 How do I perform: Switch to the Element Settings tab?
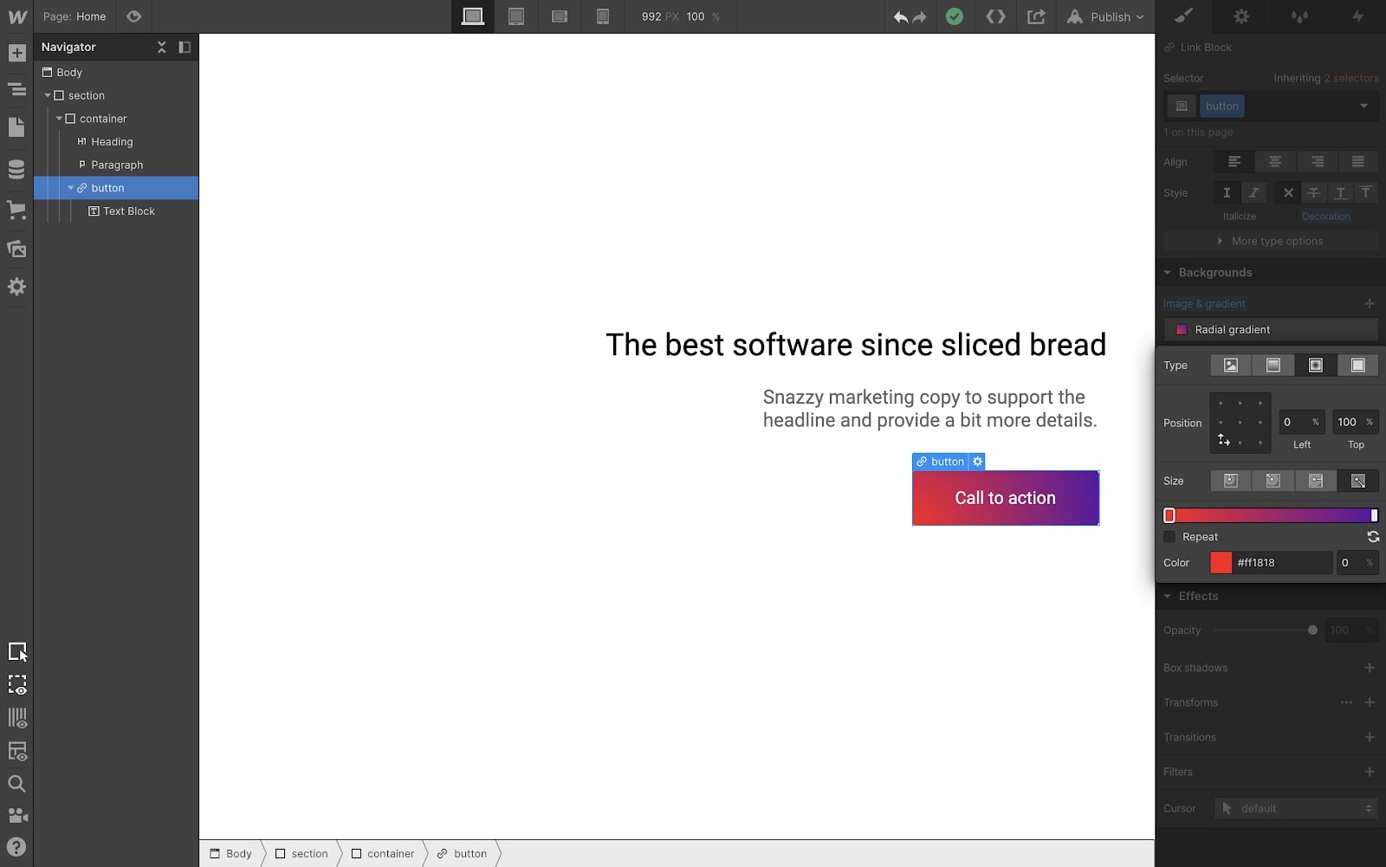(x=1241, y=16)
